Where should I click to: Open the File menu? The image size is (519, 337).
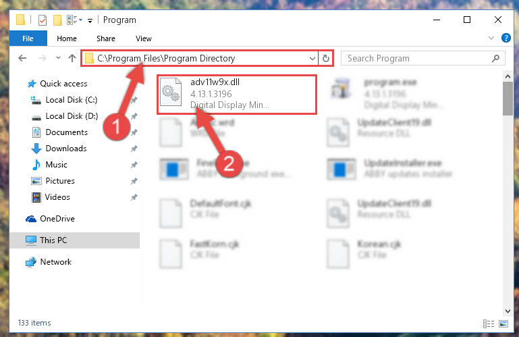tap(28, 38)
